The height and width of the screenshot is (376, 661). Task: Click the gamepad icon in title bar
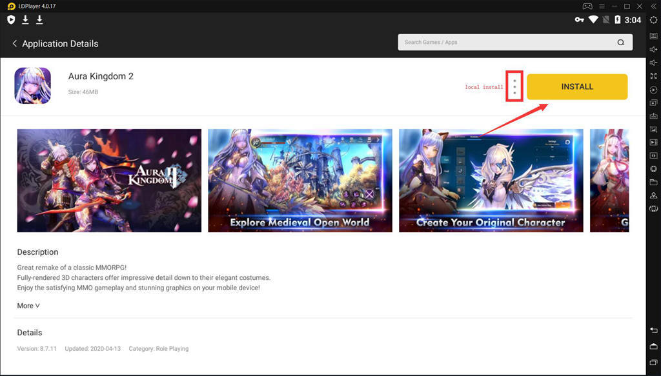587,6
